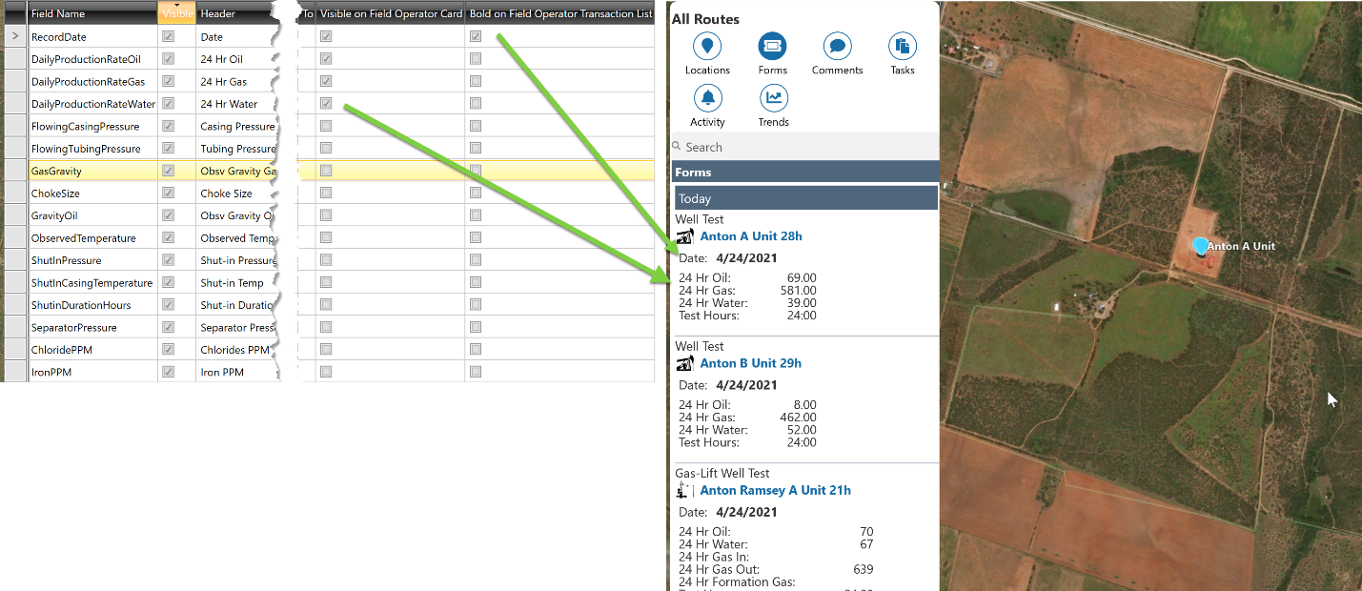The height and width of the screenshot is (591, 1362).
Task: Open the Activity bell icon
Action: coord(707,98)
